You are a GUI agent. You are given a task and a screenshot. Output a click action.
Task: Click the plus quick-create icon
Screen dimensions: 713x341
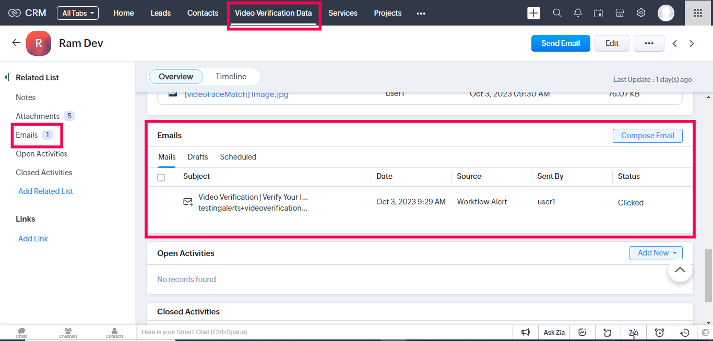point(533,13)
